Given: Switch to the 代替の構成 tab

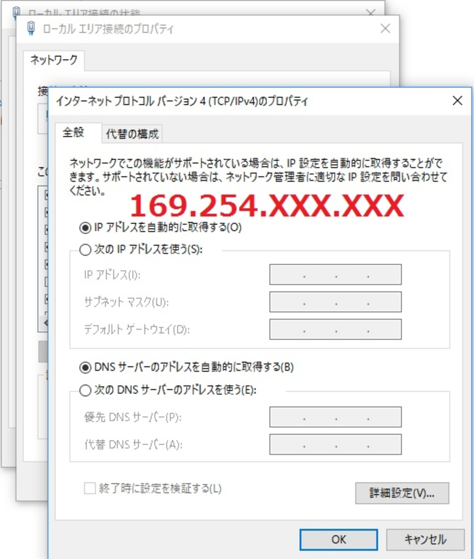Looking at the screenshot, I should click(132, 134).
